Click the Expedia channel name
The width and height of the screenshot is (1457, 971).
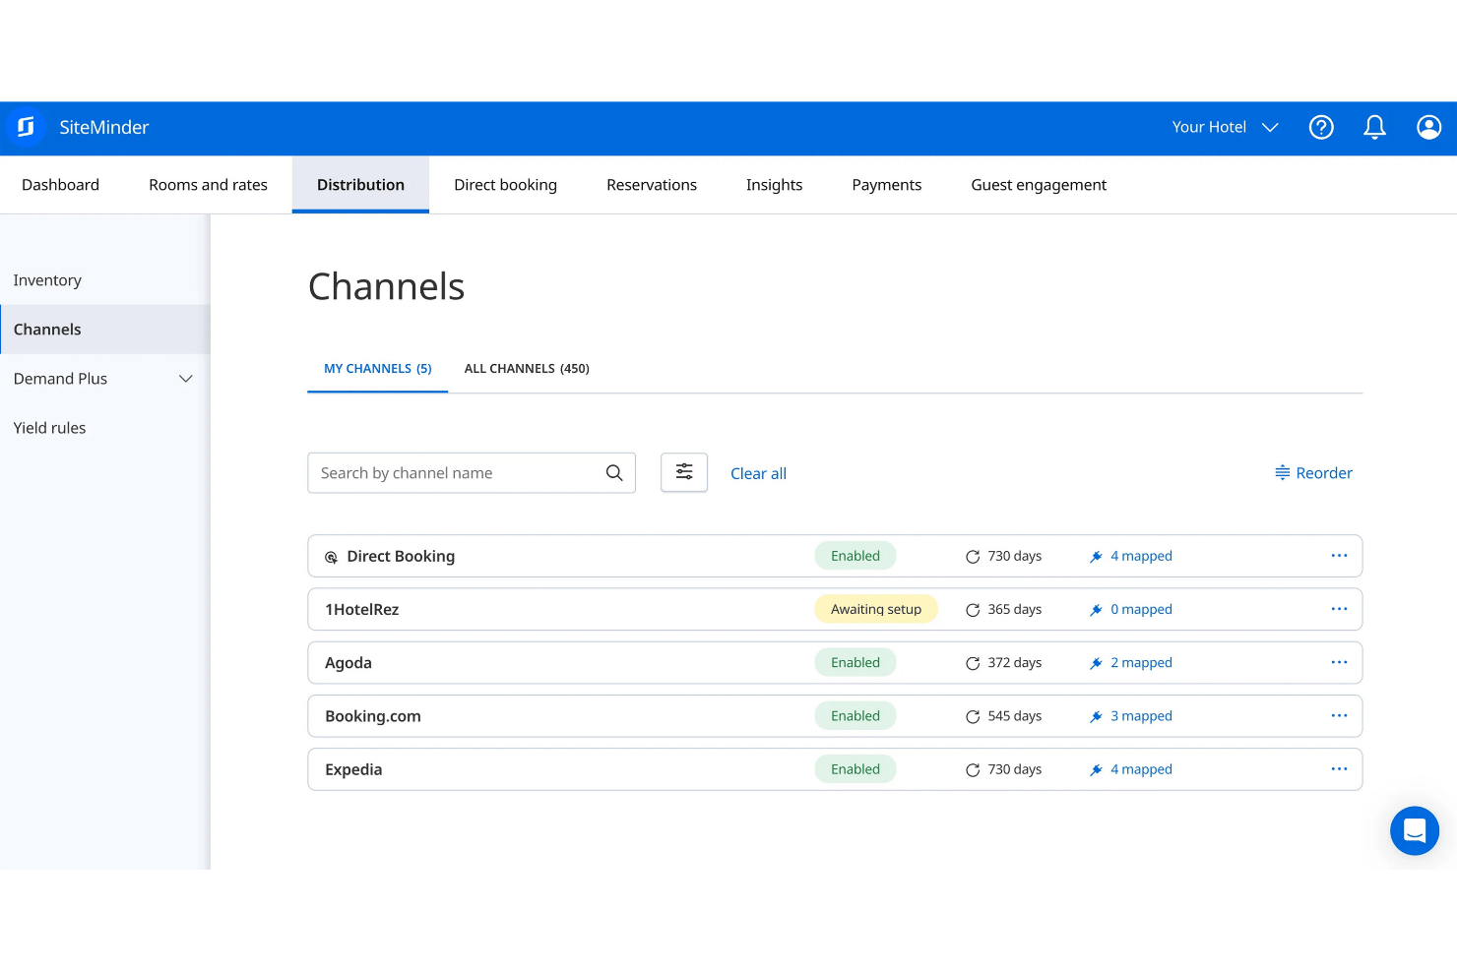coord(353,769)
